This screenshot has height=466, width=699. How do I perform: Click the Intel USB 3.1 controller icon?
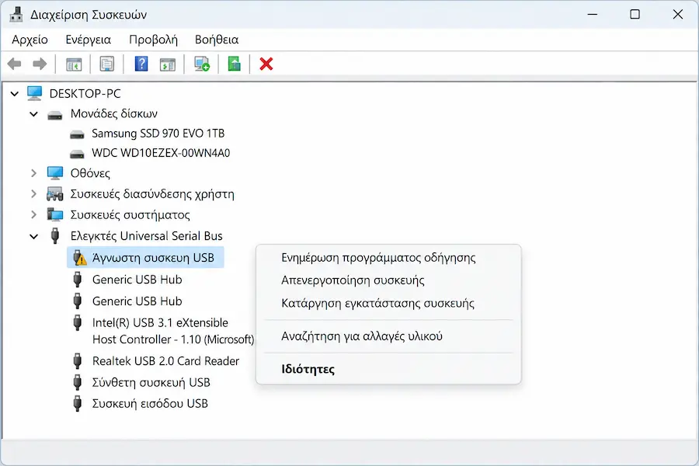coord(78,322)
